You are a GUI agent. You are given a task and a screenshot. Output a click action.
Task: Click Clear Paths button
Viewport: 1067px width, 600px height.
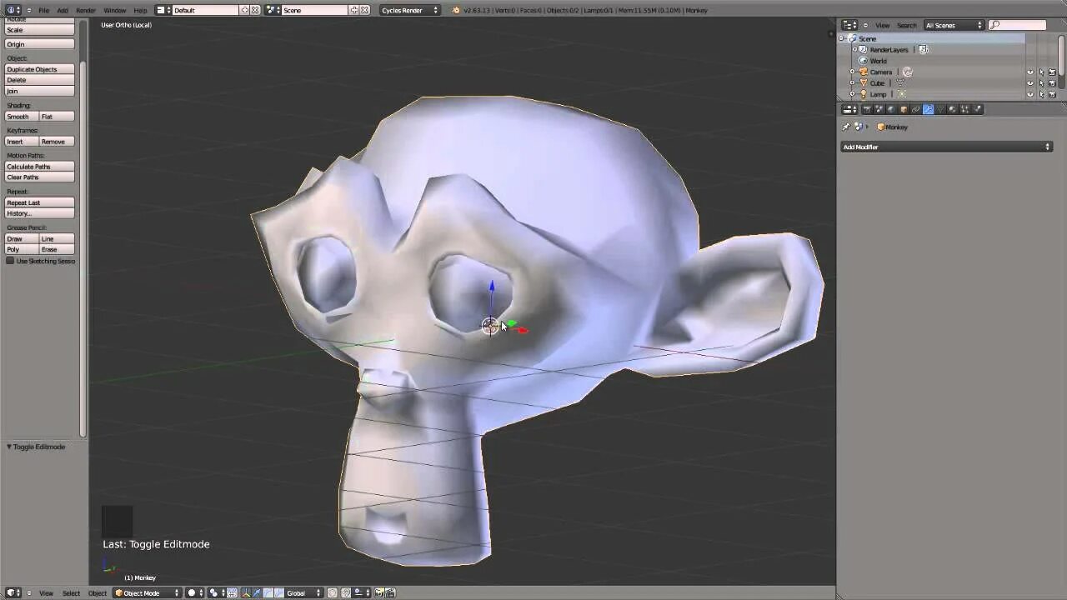pos(40,177)
